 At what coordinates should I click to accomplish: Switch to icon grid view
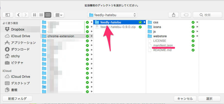[35, 15]
